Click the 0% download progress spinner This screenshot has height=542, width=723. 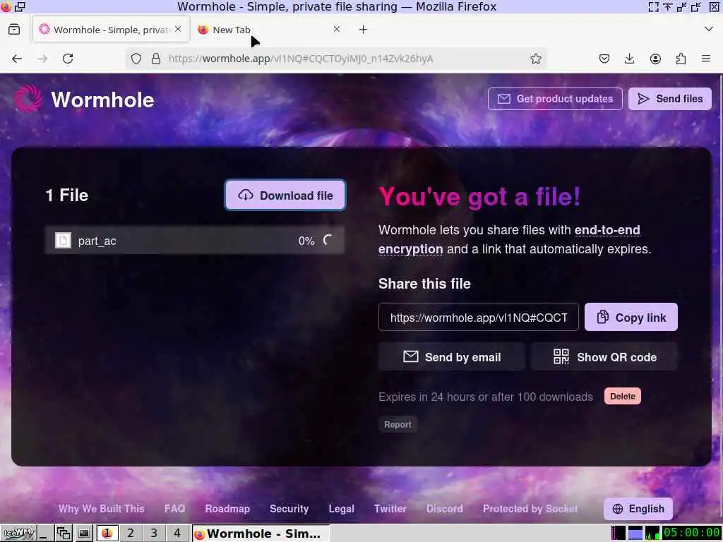[328, 240]
